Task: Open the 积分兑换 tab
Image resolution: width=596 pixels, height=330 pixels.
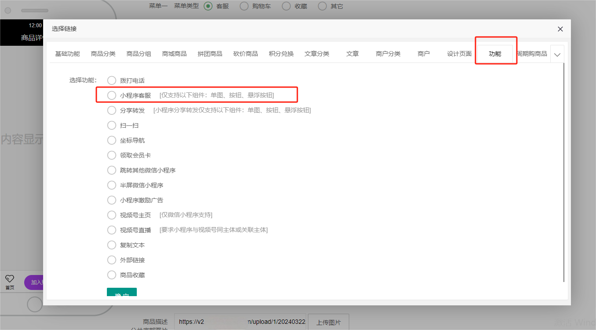Action: tap(281, 54)
